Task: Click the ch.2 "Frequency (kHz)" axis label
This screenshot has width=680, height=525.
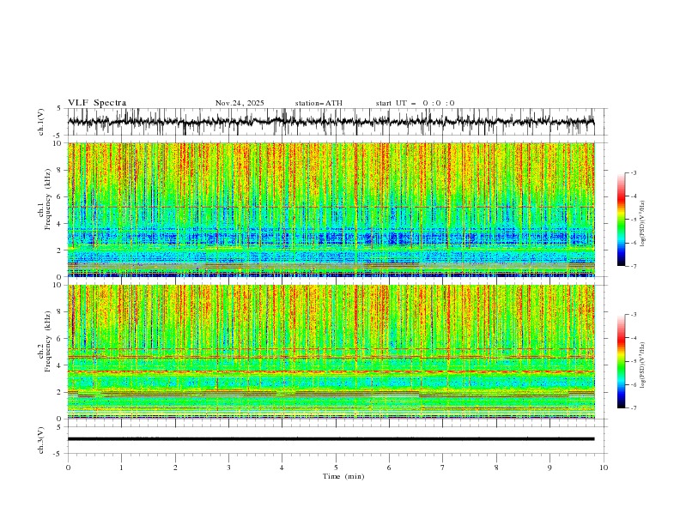Action: click(x=48, y=341)
